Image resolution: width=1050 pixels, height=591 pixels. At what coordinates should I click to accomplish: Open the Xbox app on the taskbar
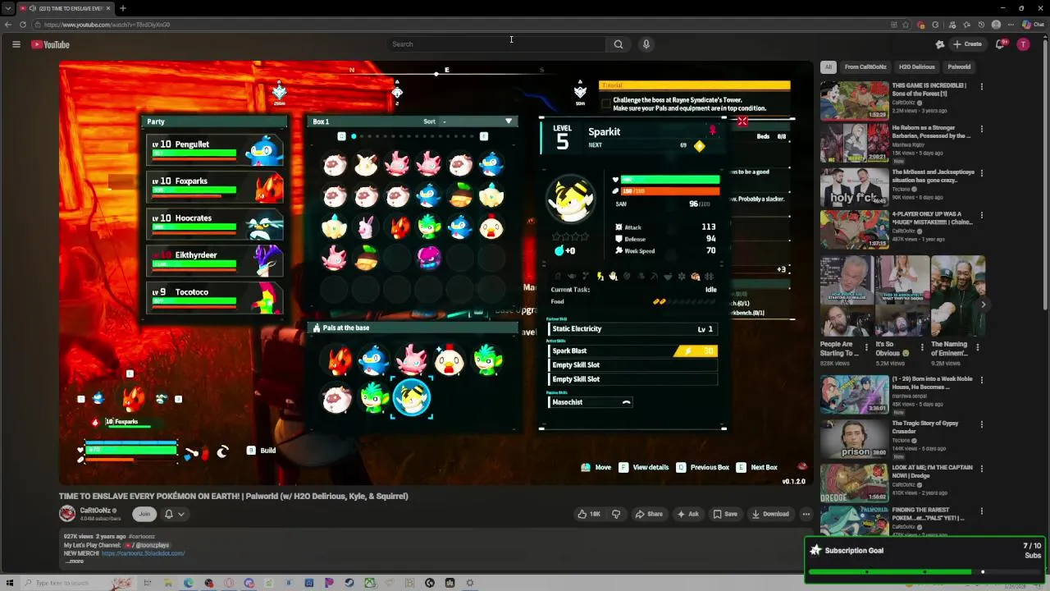[x=370, y=583]
